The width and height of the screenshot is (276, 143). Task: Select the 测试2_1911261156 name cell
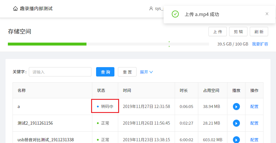click(52, 123)
